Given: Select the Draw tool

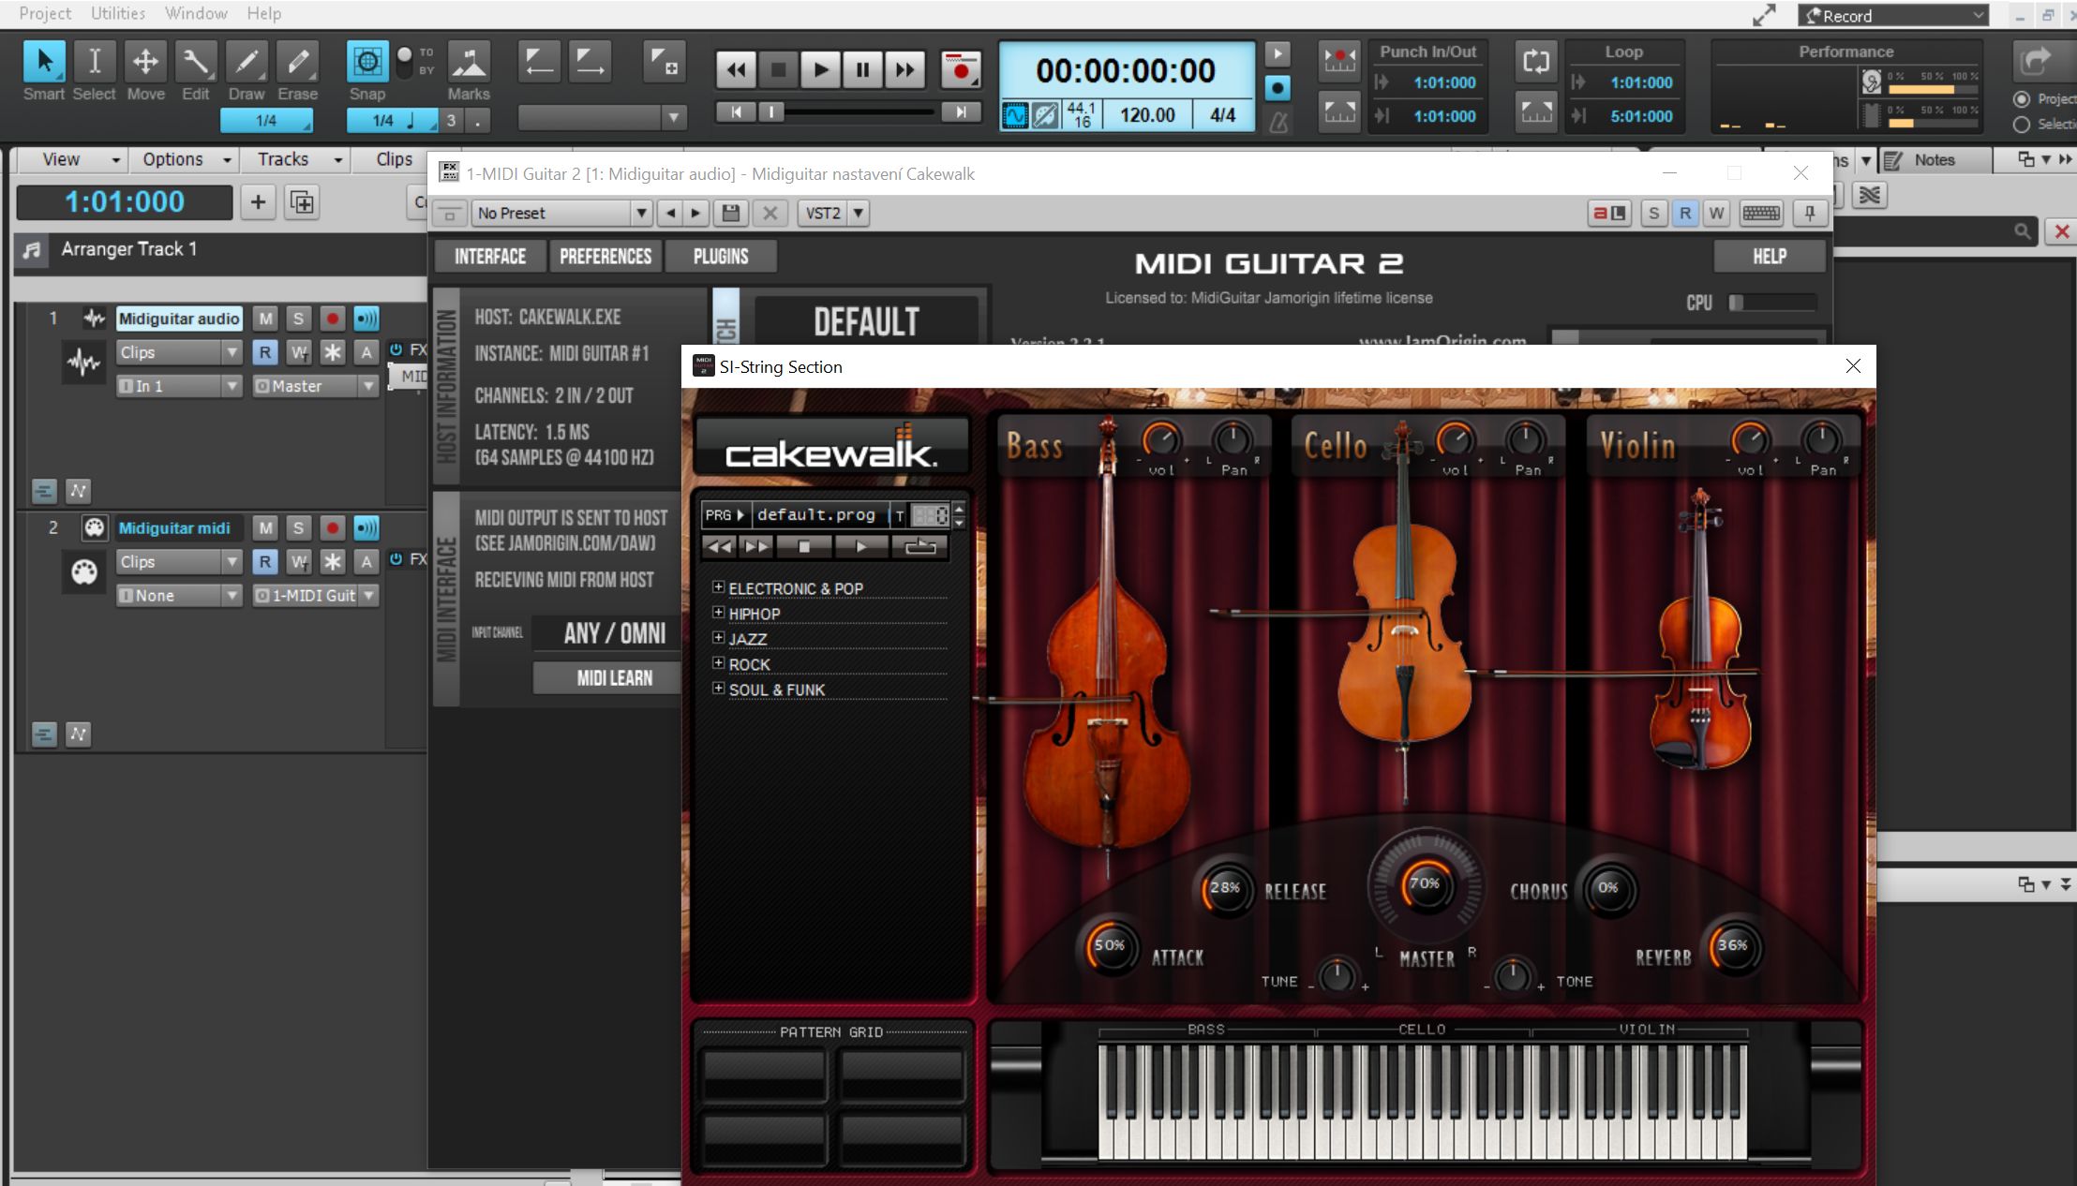Looking at the screenshot, I should pyautogui.click(x=247, y=63).
